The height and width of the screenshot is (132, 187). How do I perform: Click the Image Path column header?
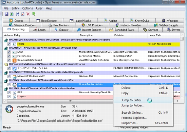point(164,35)
